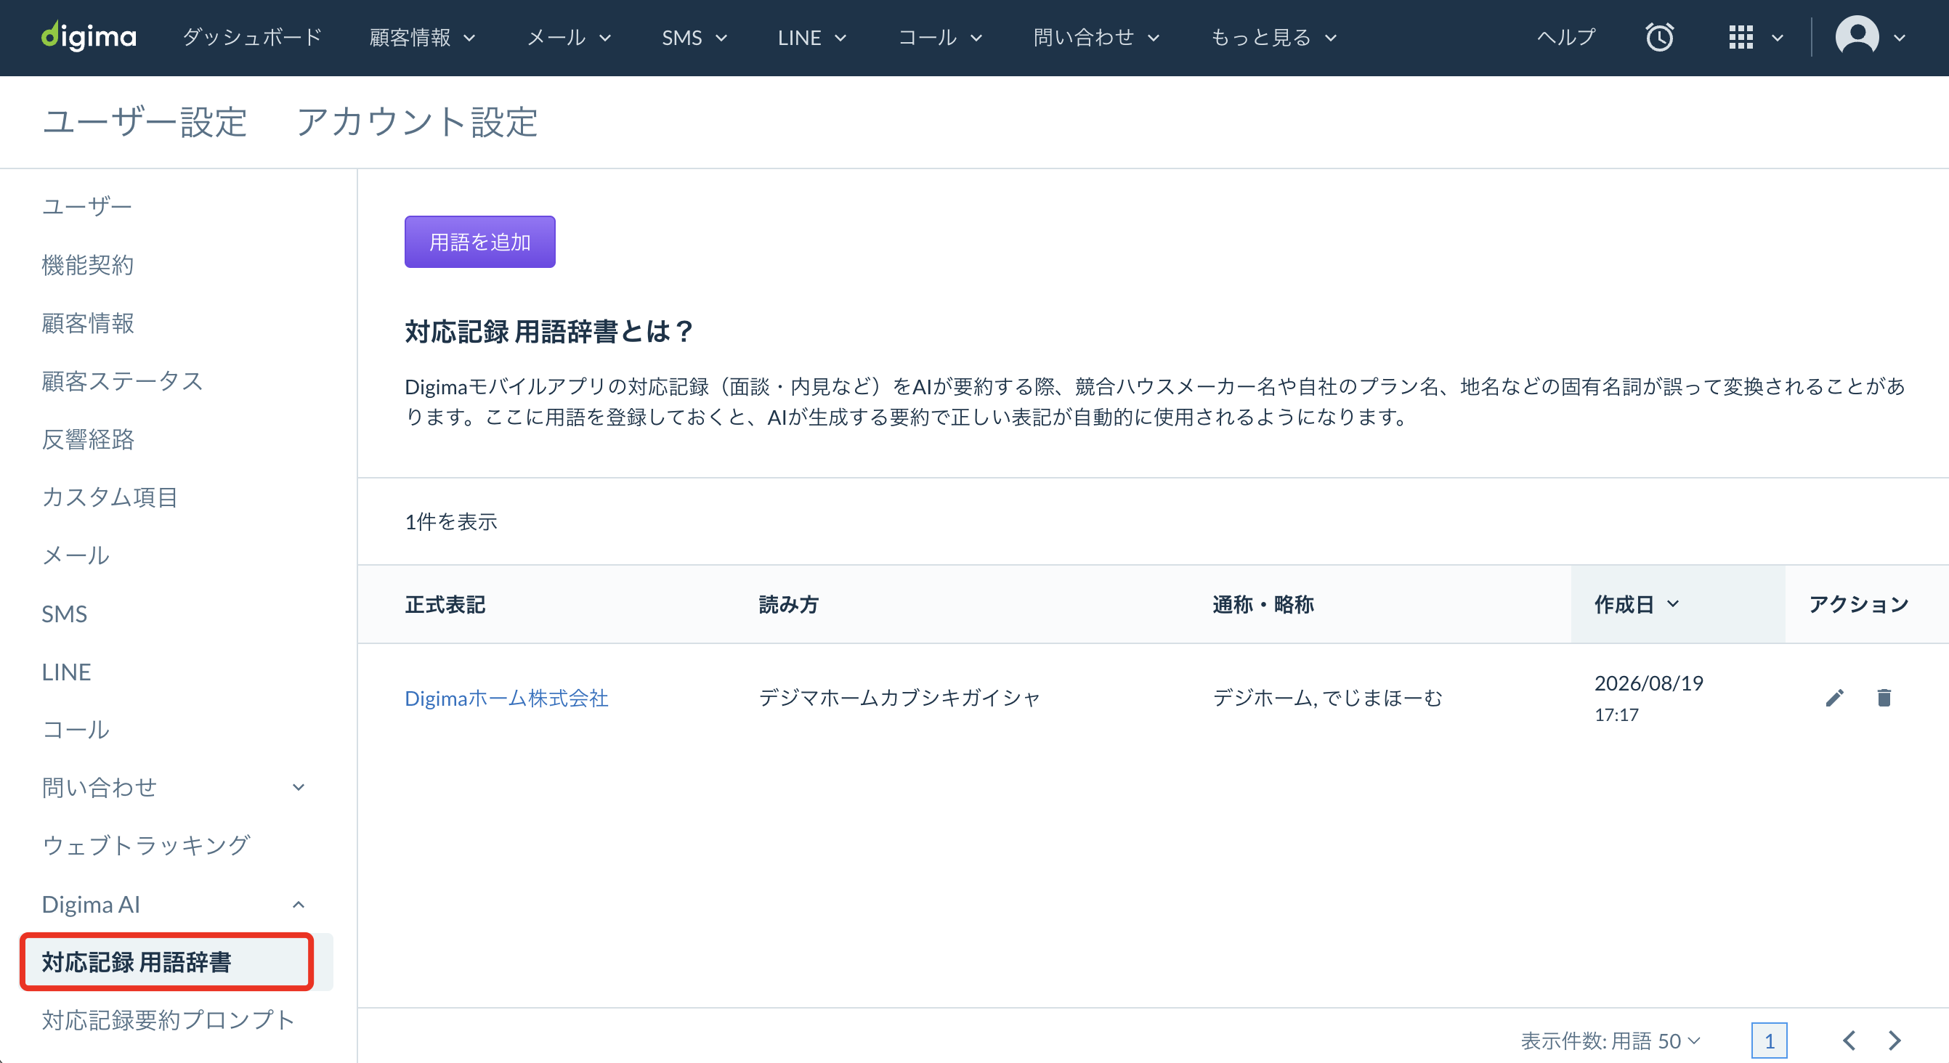Open the 表示件数 用語 50 dropdown
This screenshot has height=1063, width=1949.
1610,1041
